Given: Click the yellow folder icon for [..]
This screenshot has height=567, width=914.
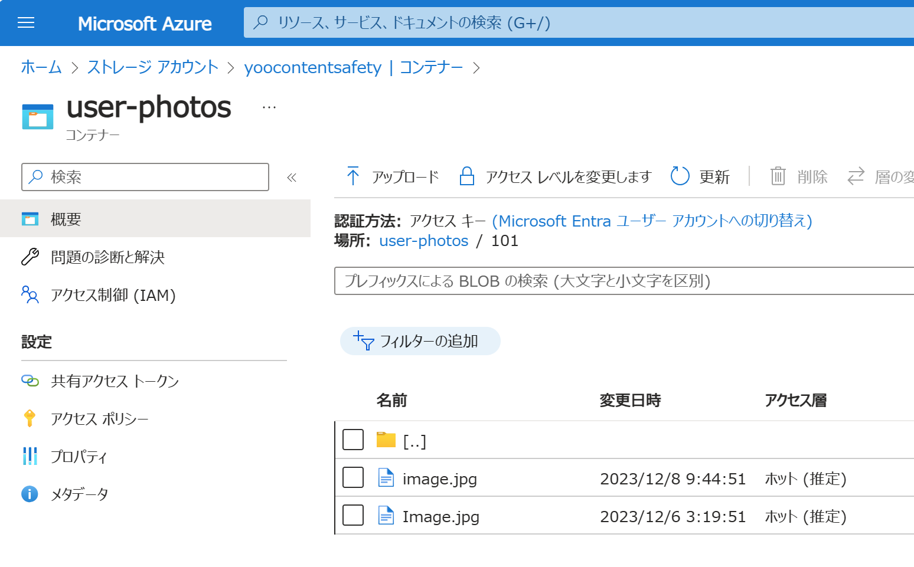Looking at the screenshot, I should [386, 440].
